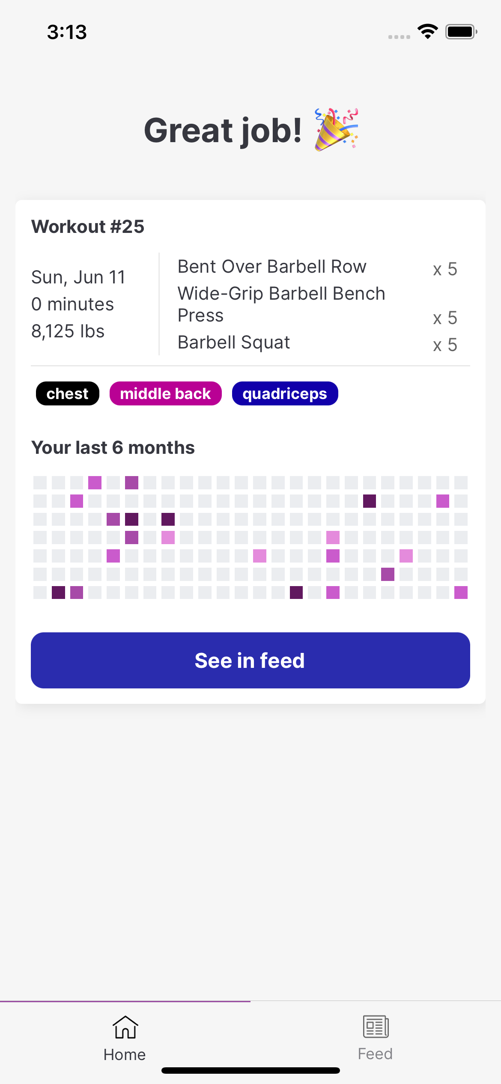Tap the Bent Over Barbell Row exercise
This screenshot has height=1084, width=501.
tap(272, 266)
